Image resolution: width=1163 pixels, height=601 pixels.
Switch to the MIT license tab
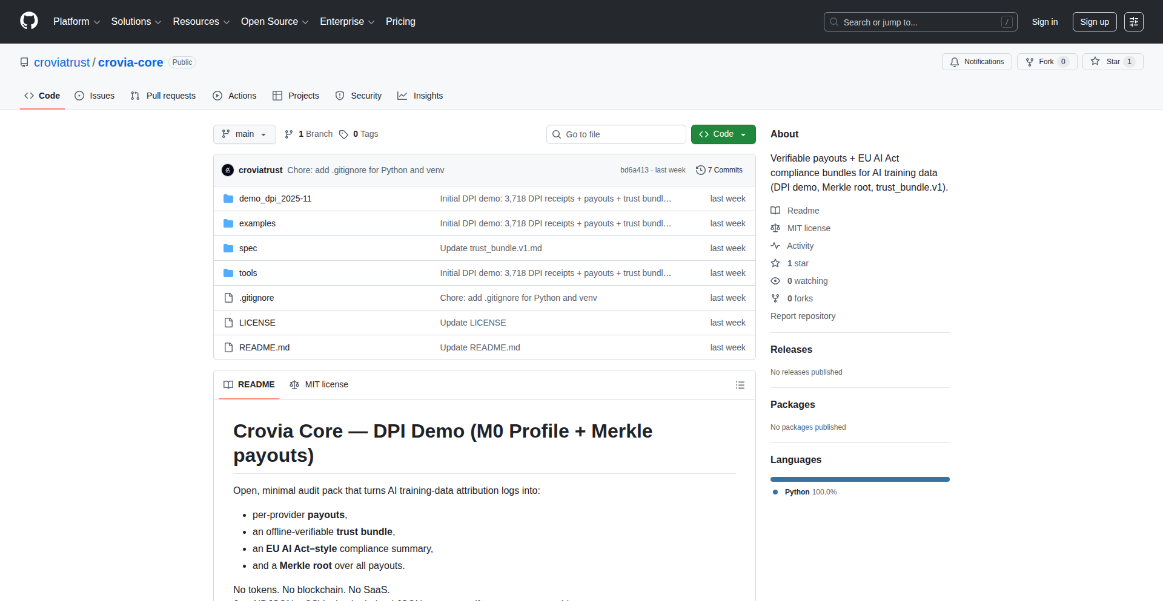coord(319,385)
